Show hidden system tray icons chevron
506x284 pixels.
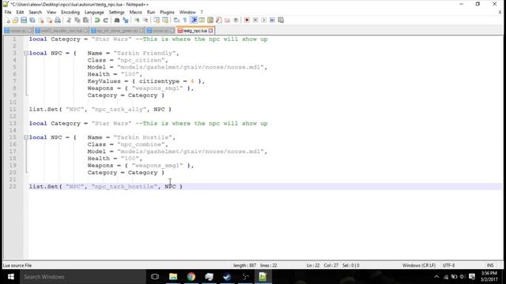436,277
